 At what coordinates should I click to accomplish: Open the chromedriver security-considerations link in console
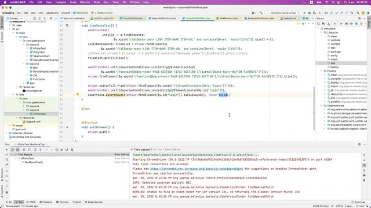click(197, 169)
